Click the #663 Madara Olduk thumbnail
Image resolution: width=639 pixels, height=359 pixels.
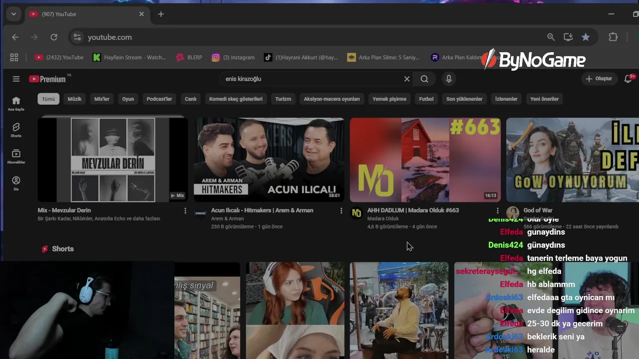point(425,160)
